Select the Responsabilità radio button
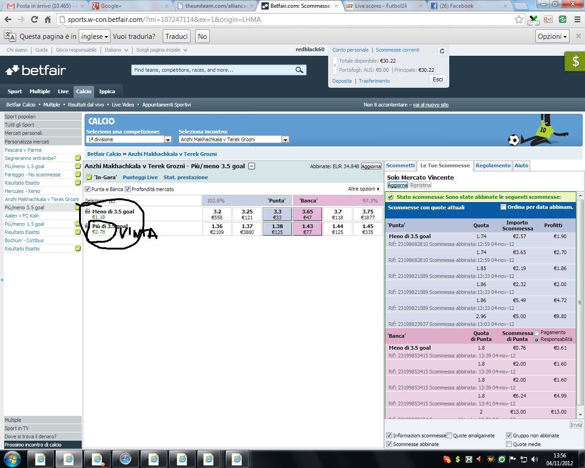 point(537,340)
